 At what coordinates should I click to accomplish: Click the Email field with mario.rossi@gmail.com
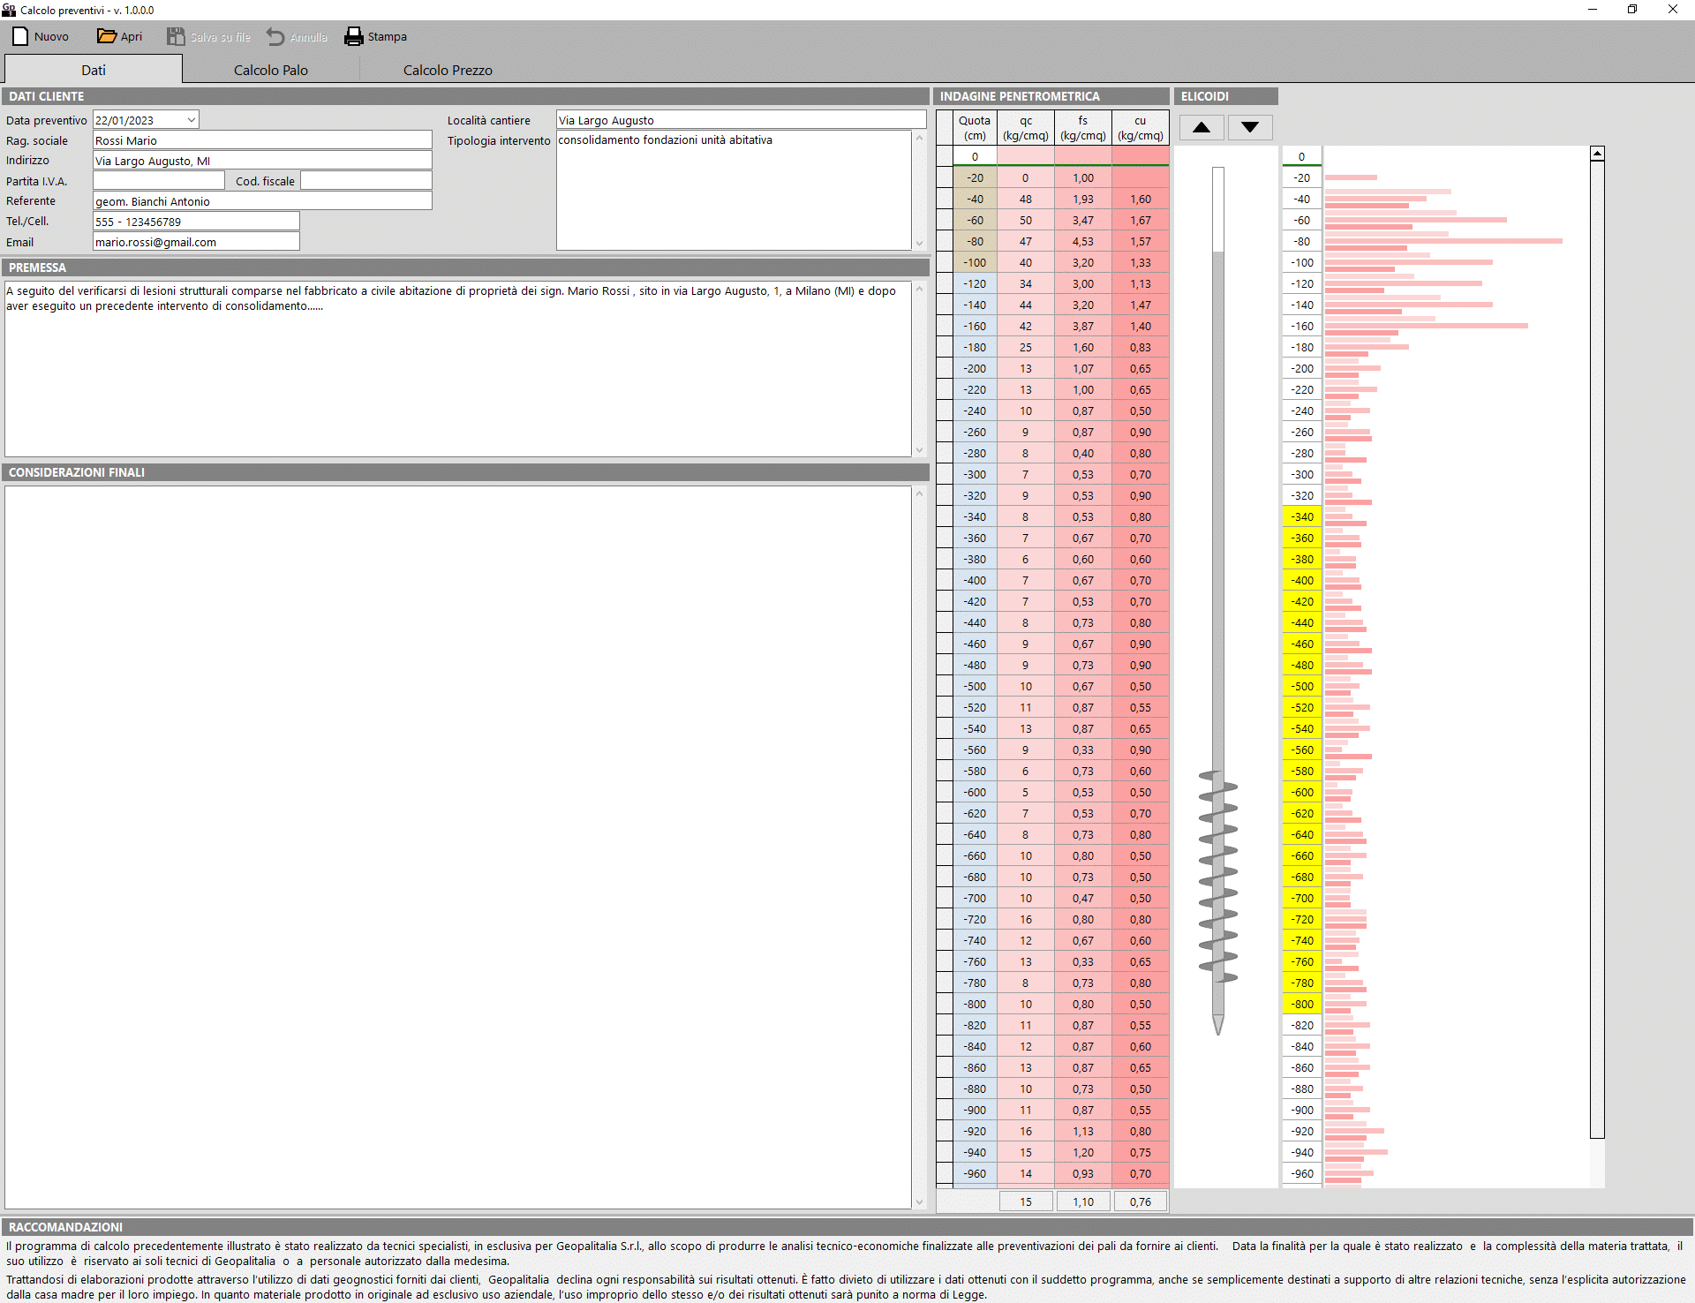[196, 242]
